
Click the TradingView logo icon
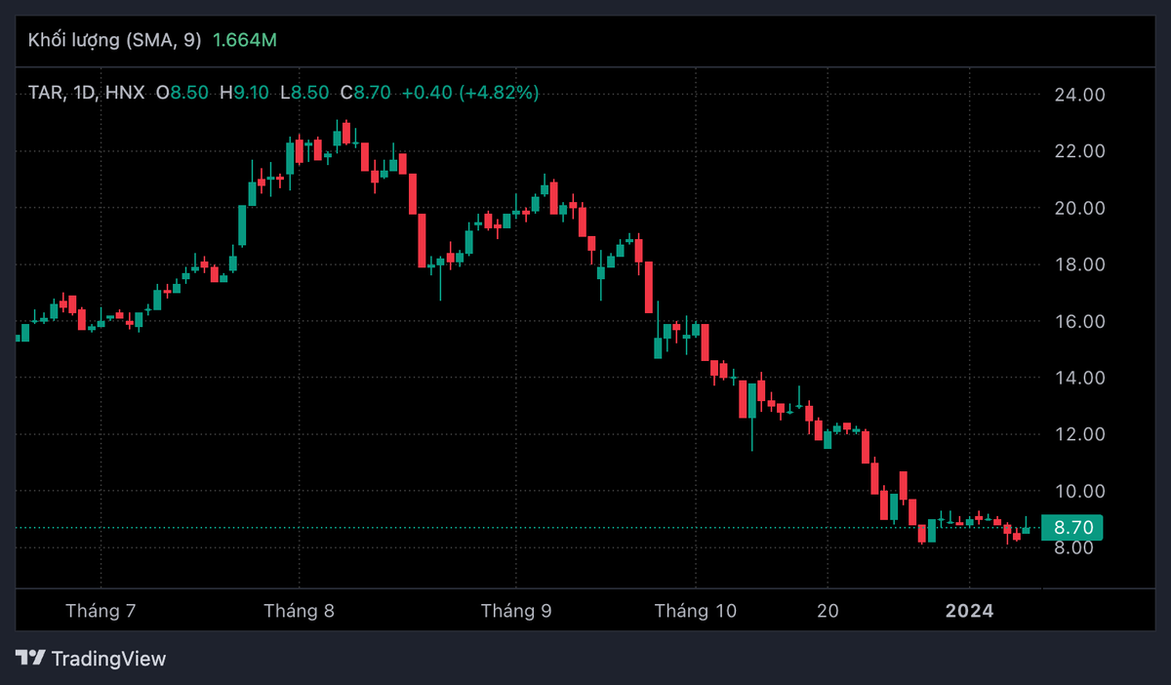point(31,659)
